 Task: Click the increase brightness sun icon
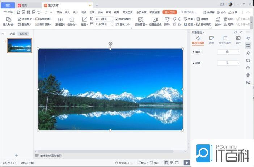pyautogui.click(x=174, y=24)
